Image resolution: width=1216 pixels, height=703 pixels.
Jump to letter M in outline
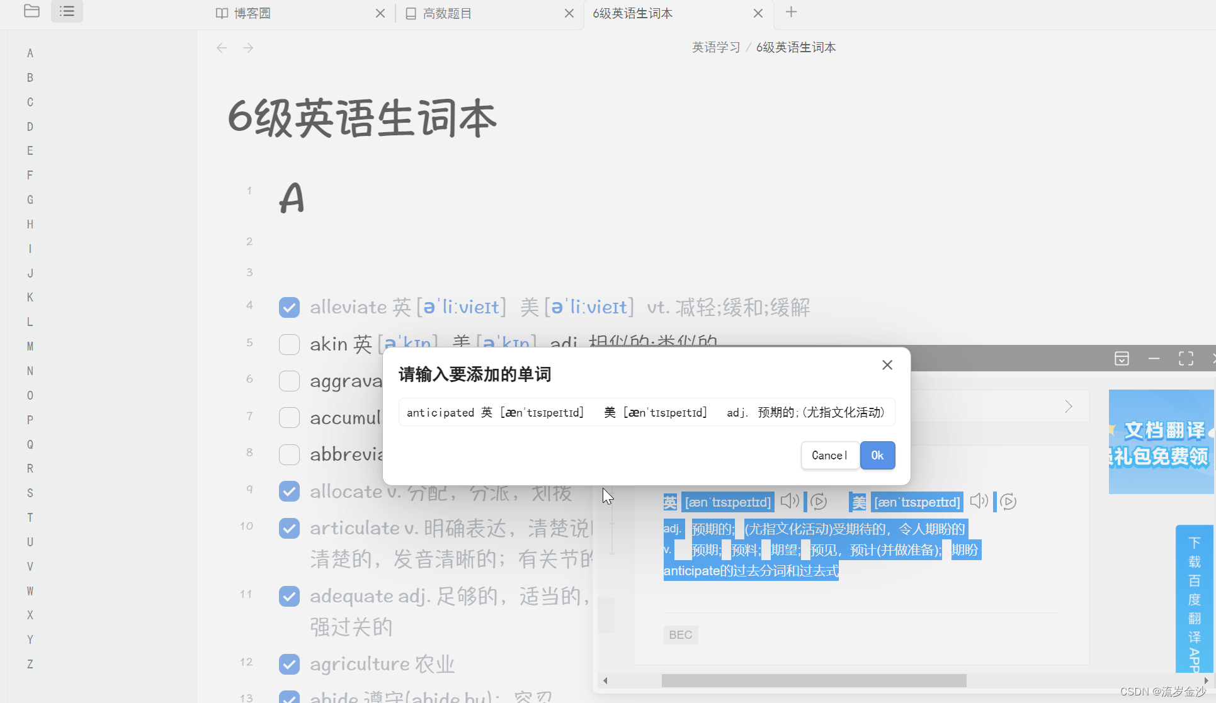point(30,346)
